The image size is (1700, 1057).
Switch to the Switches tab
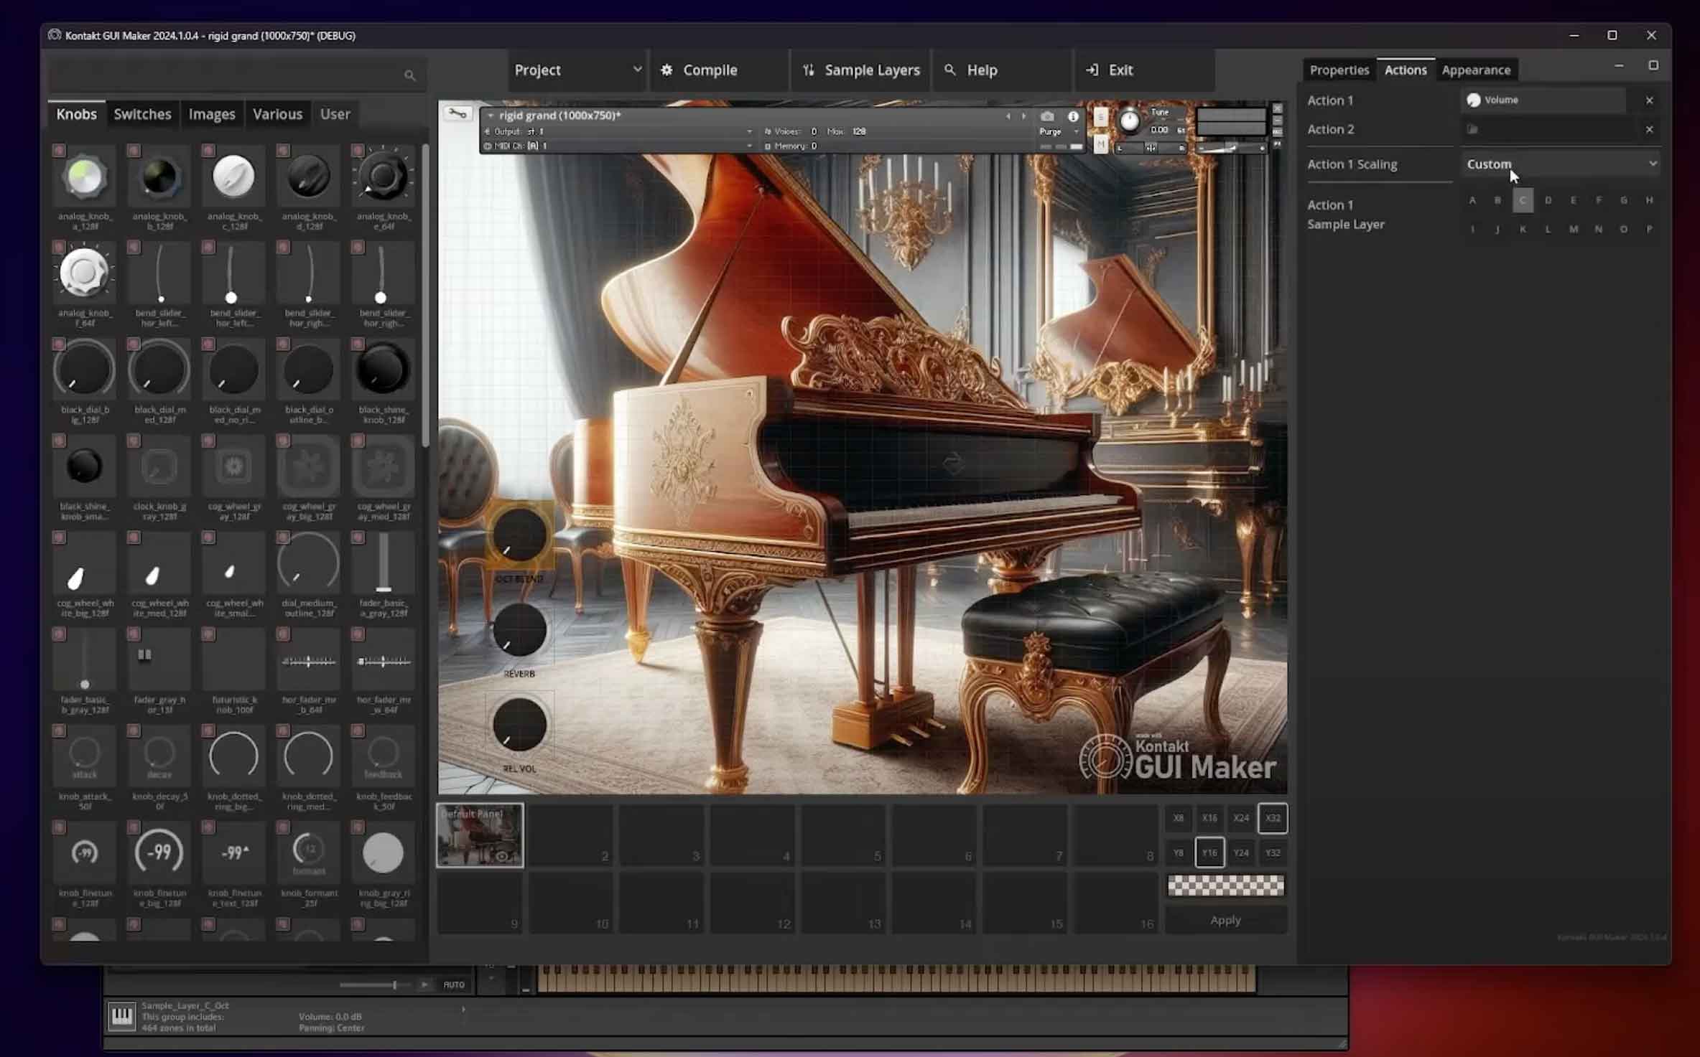point(142,114)
